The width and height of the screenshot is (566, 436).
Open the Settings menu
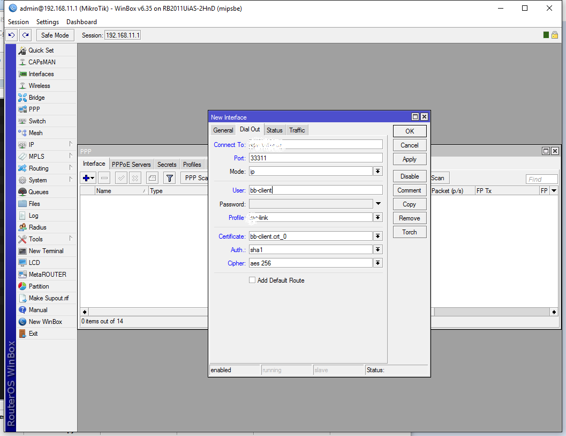[x=48, y=22]
